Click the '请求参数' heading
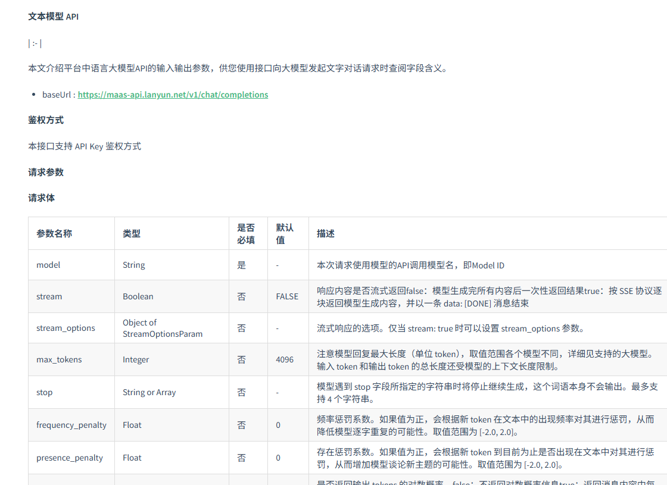 [46, 172]
